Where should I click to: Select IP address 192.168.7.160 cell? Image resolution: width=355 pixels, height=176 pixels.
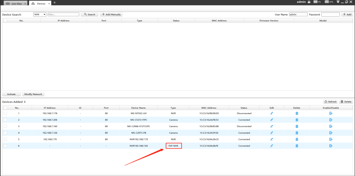(x=50, y=126)
